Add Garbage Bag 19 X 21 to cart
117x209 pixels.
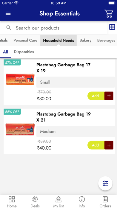[x=100, y=145]
